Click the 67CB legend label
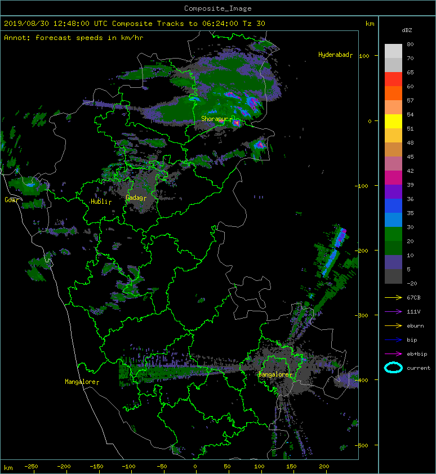Image resolution: width=436 pixels, height=474 pixels. (413, 297)
